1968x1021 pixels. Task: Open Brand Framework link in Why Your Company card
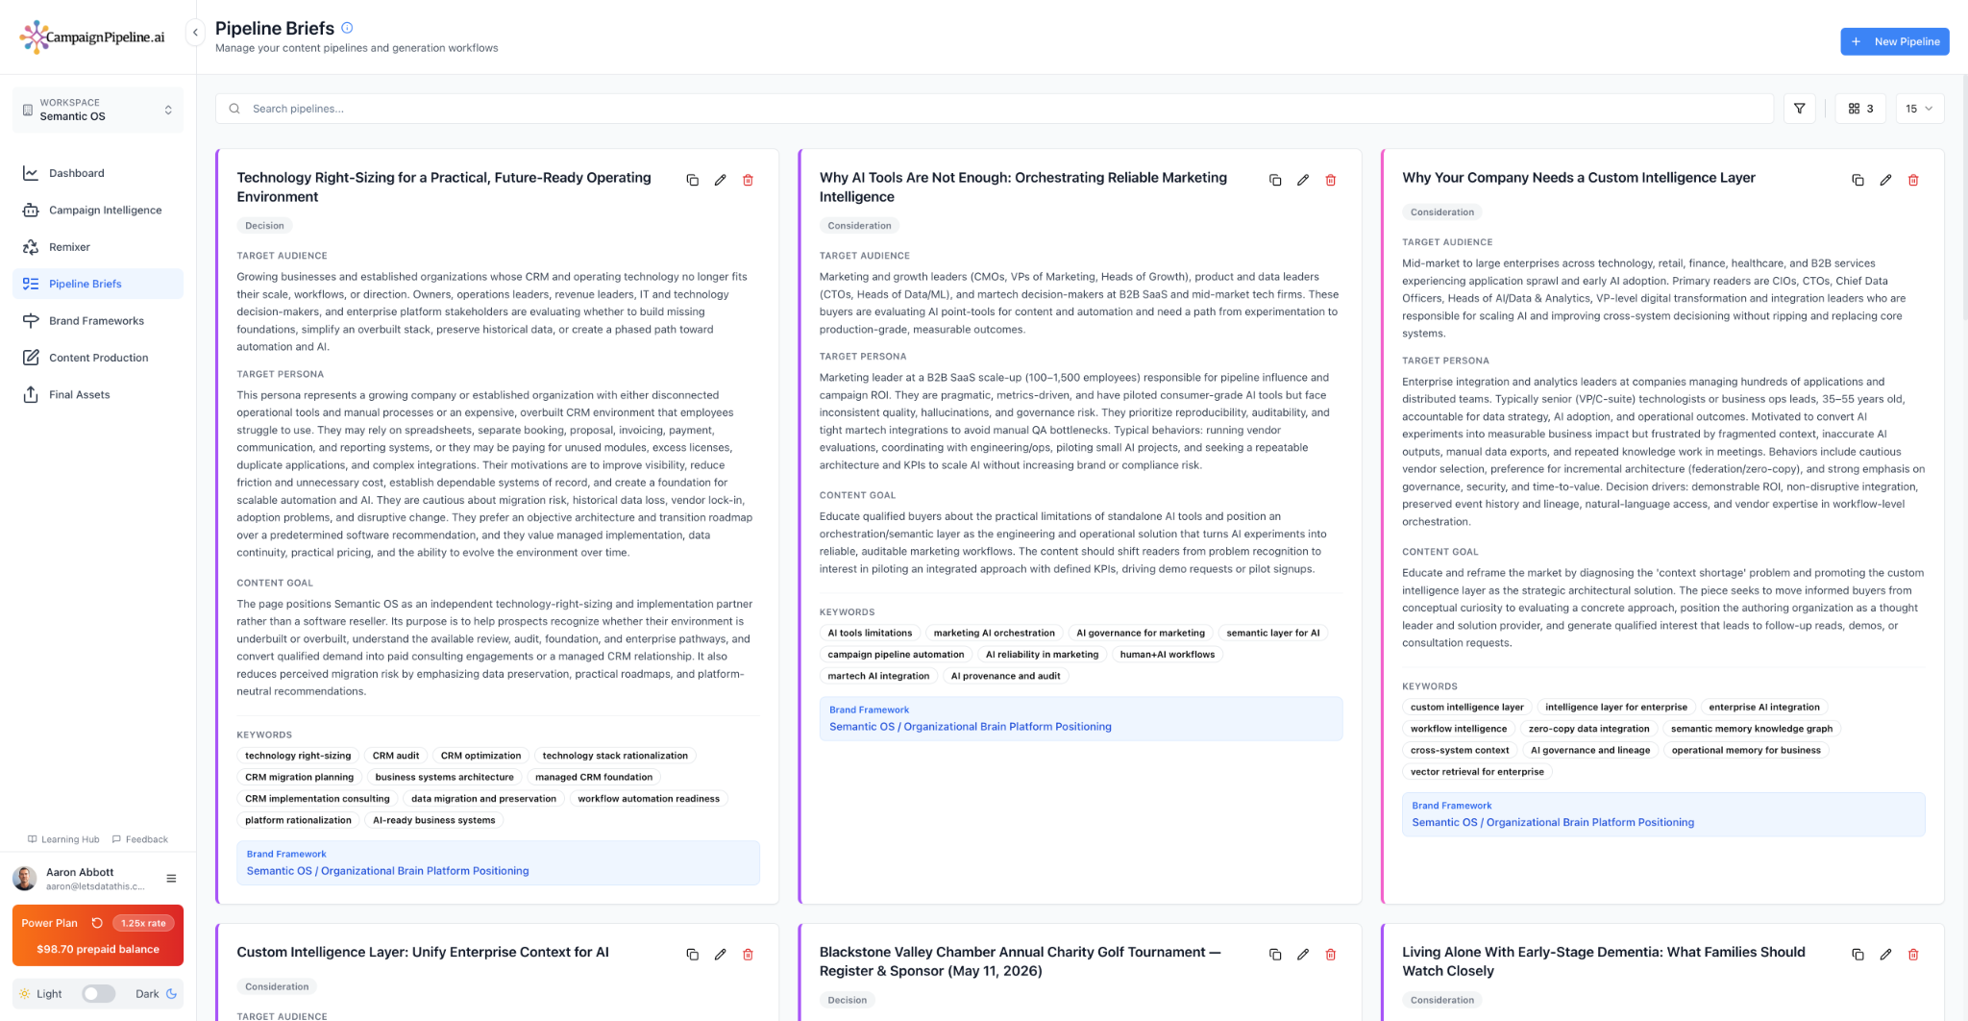[1553, 823]
